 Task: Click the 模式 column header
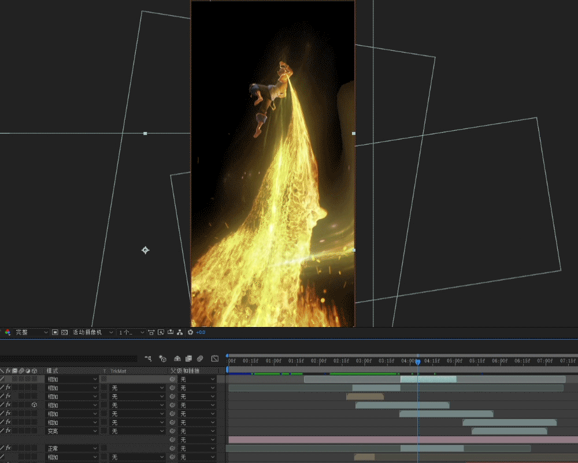click(x=53, y=371)
